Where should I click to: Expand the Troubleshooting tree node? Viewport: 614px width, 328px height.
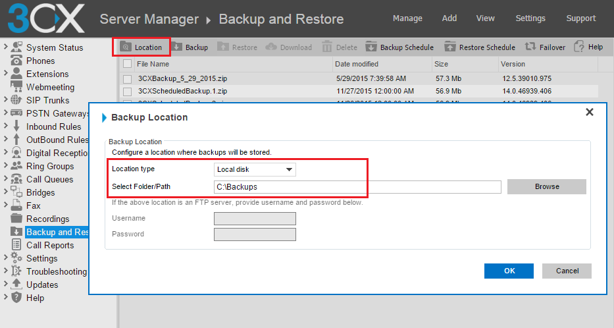pos(5,271)
